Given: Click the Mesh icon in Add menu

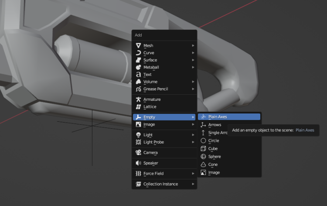Looking at the screenshot, I should 138,46.
